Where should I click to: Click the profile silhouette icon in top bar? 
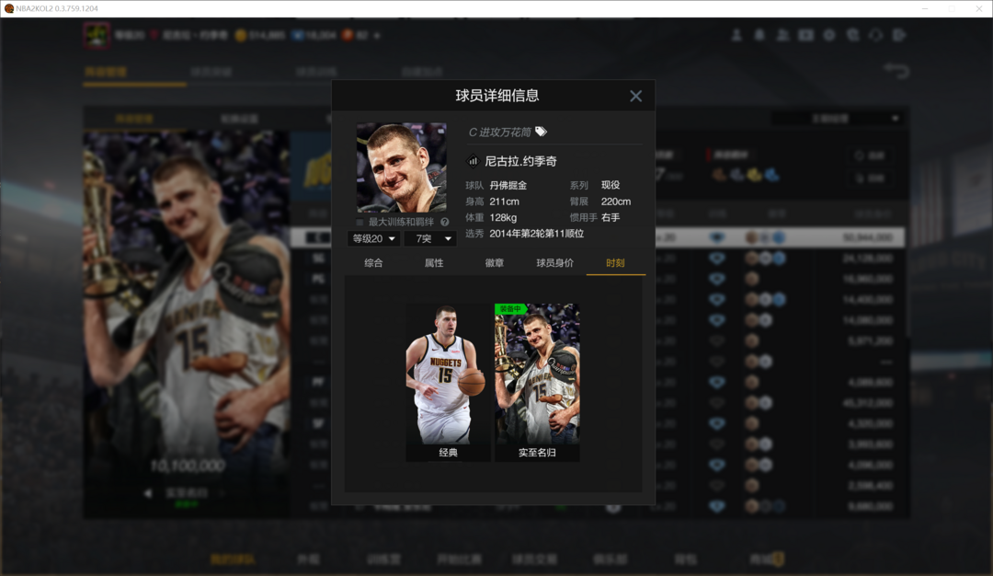pyautogui.click(x=736, y=35)
